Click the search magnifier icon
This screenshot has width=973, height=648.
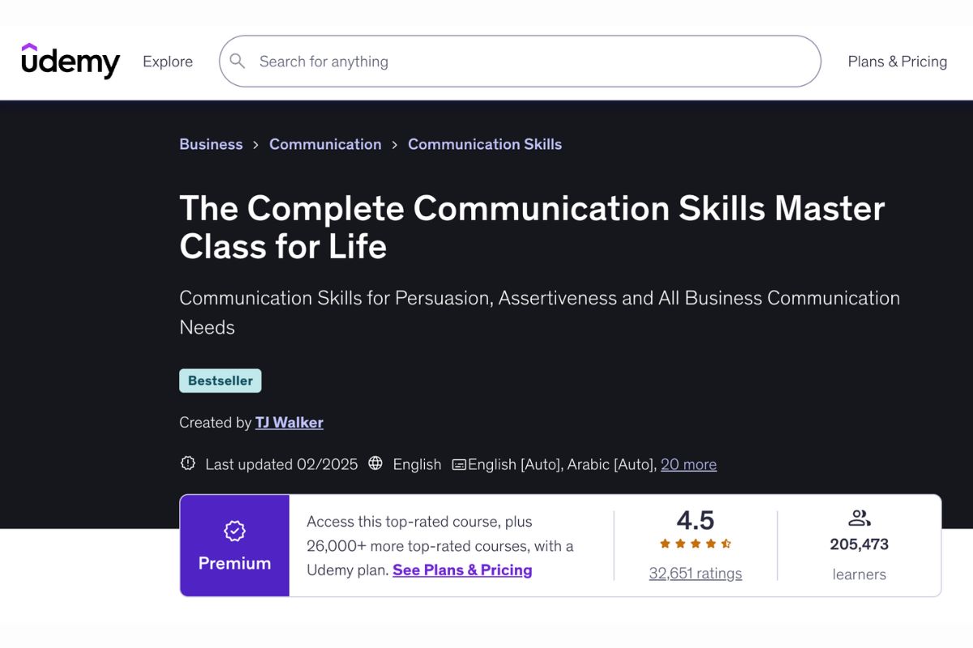click(x=238, y=61)
